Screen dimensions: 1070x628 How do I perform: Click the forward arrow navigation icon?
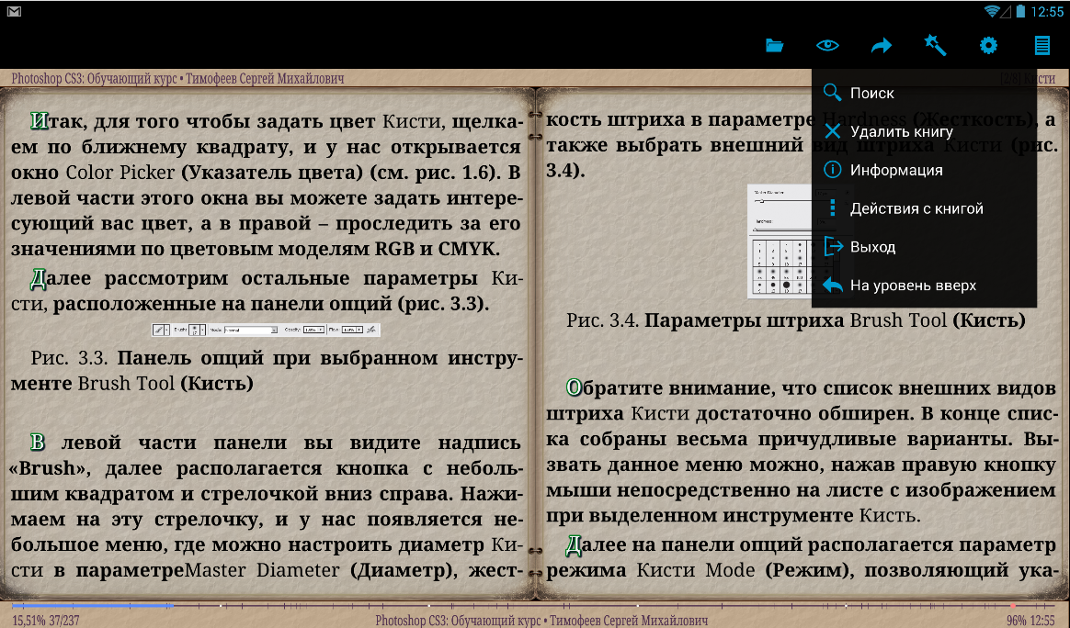point(881,46)
